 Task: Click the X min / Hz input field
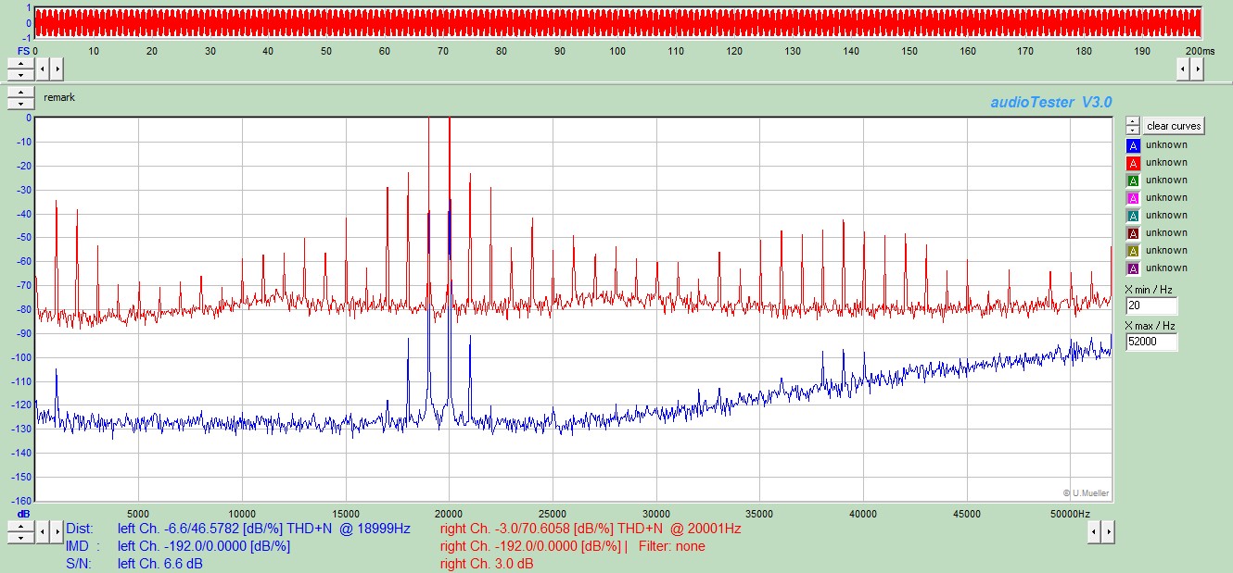click(1151, 306)
